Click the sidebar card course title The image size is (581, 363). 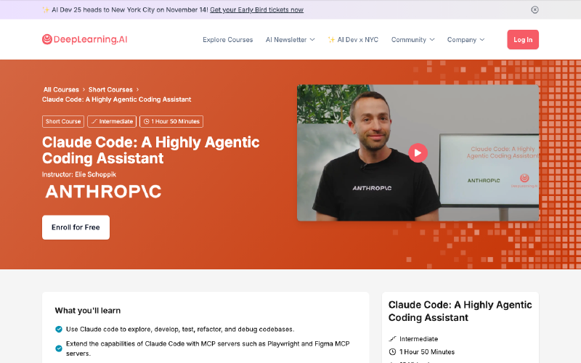(460, 311)
